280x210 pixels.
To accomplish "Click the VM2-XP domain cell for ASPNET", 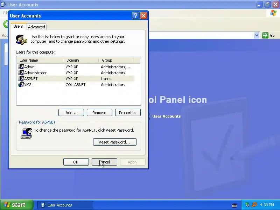I will pos(72,79).
